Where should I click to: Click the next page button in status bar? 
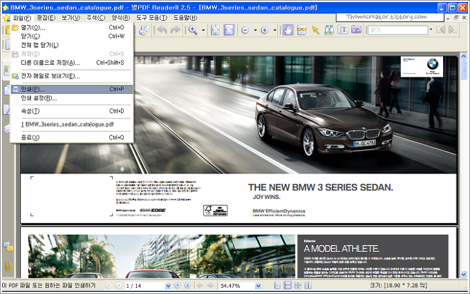[x=178, y=286]
